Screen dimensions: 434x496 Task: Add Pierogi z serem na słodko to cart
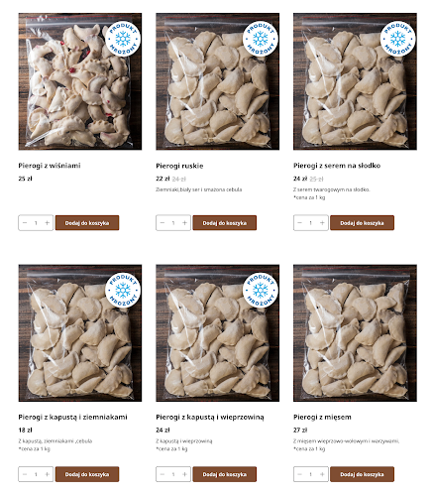[x=362, y=223]
